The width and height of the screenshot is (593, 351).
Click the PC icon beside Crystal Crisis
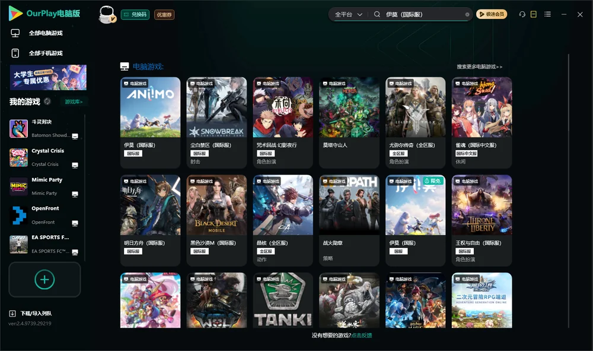tap(75, 165)
